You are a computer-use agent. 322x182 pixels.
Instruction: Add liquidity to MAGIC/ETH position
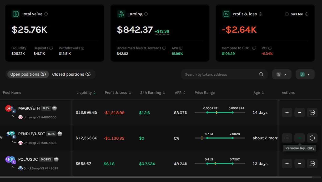pyautogui.click(x=287, y=112)
